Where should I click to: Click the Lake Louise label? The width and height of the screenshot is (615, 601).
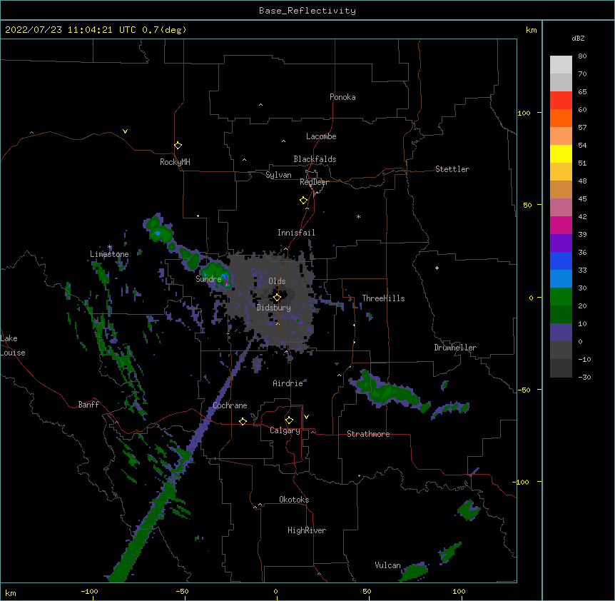pos(13,345)
